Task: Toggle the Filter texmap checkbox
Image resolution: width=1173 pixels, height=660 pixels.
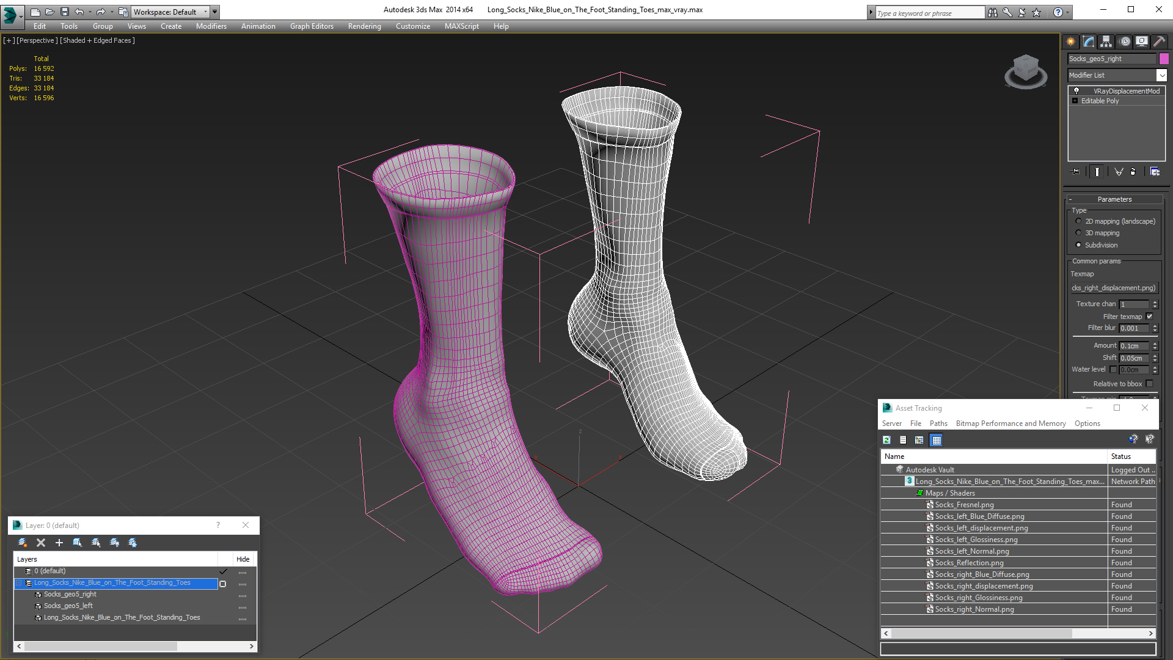Action: click(x=1149, y=317)
